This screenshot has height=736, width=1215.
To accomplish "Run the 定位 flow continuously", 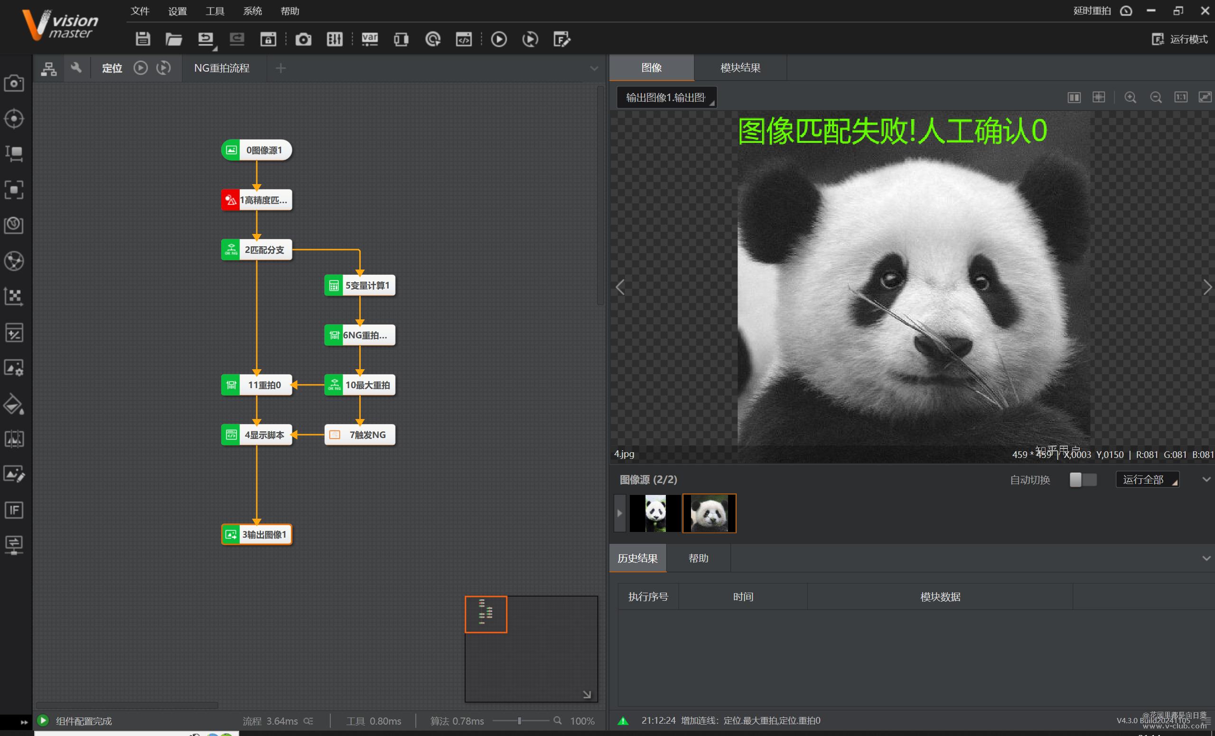I will [x=164, y=67].
